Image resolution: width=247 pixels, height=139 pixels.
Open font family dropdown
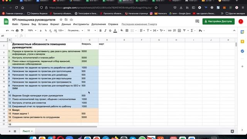[x=75, y=31]
